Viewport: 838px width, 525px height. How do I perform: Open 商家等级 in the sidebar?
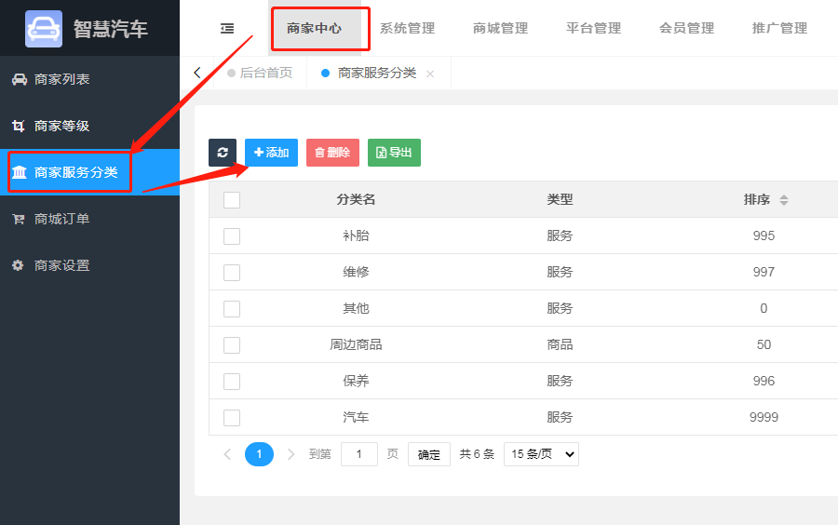tap(89, 126)
